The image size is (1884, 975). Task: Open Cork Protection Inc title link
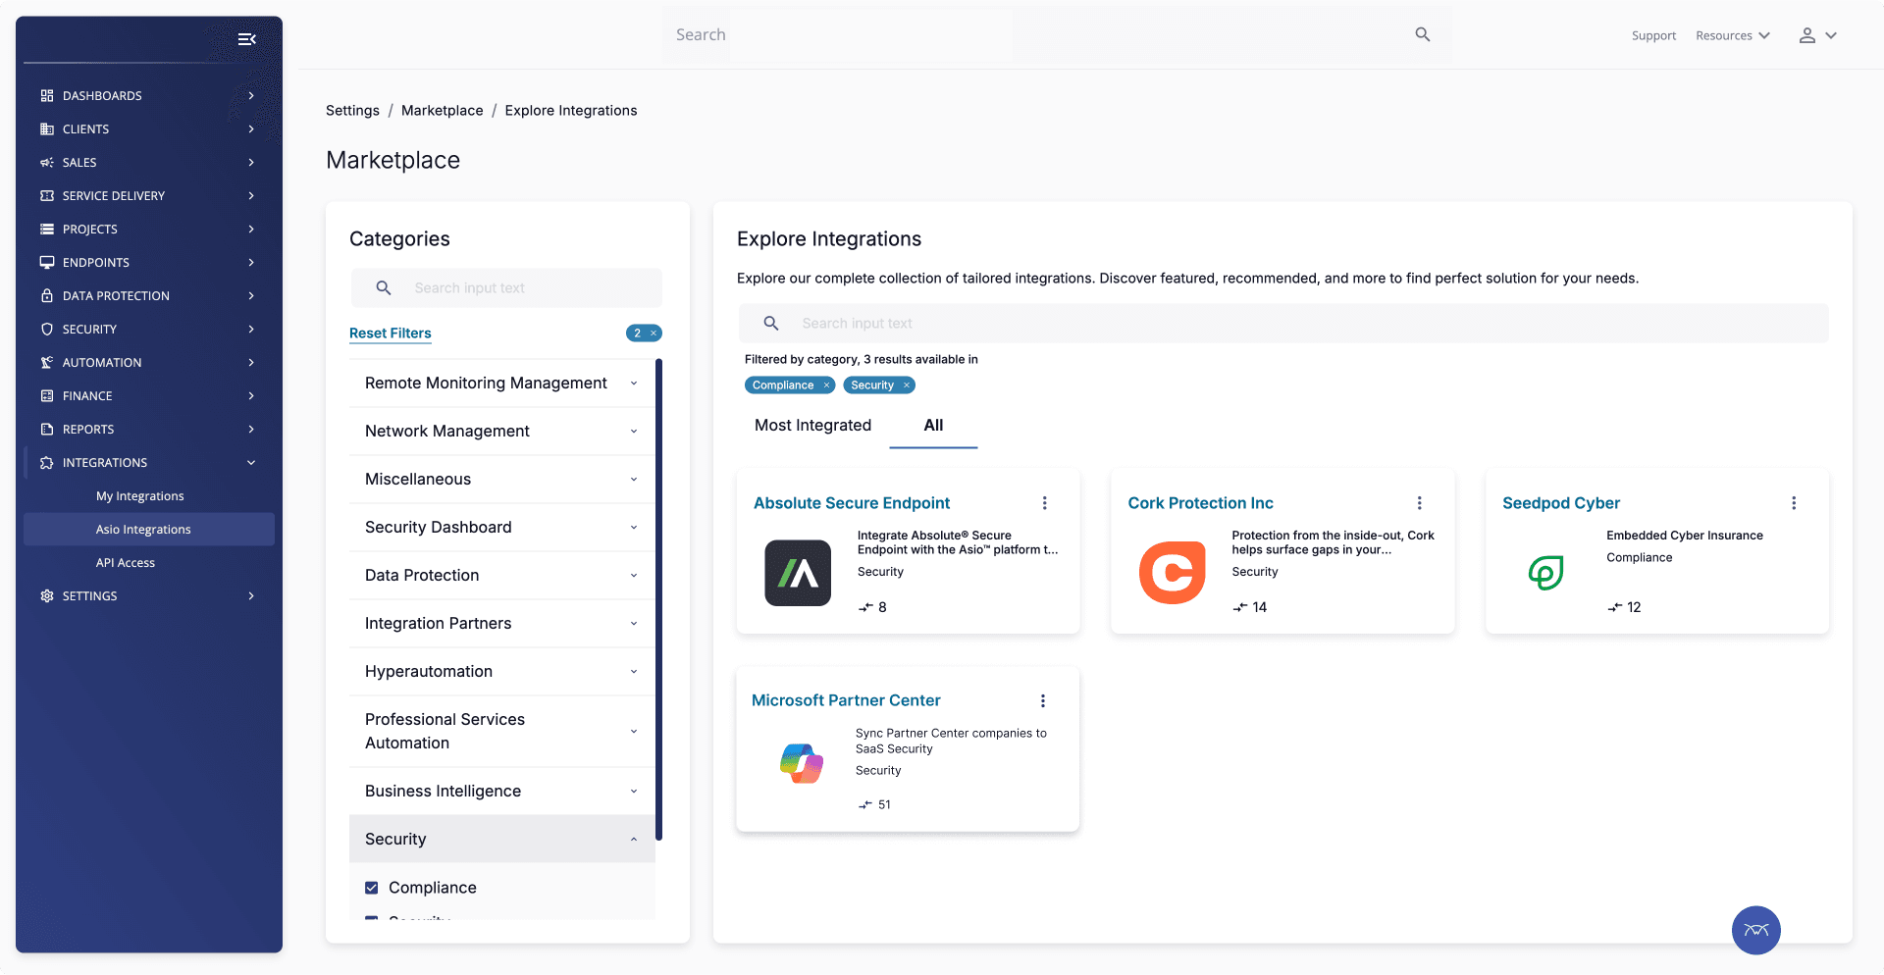1200,503
